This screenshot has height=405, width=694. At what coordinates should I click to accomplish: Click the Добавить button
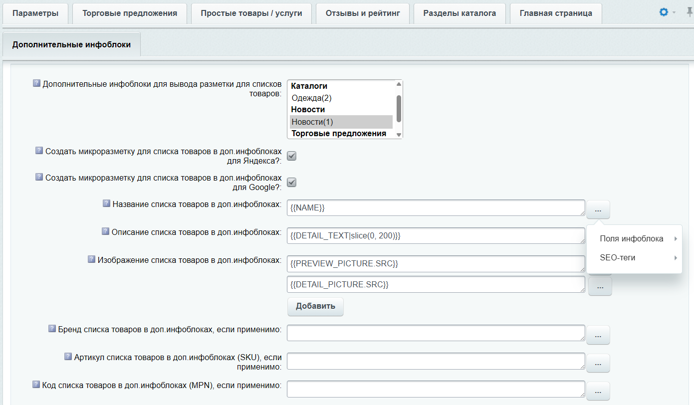click(315, 306)
